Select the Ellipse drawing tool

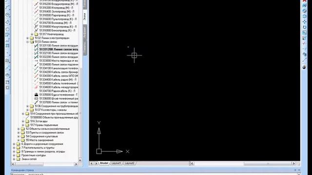tap(7, 75)
